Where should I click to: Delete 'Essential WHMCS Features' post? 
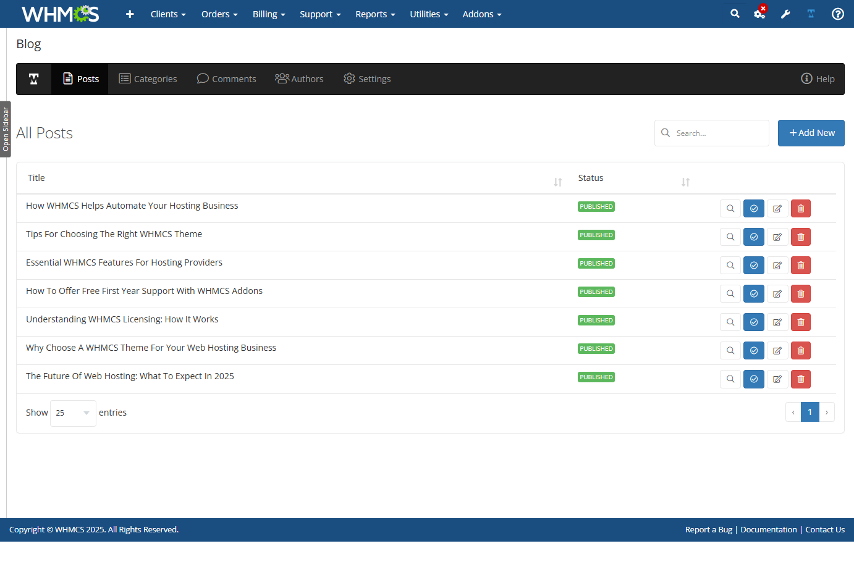tap(801, 266)
